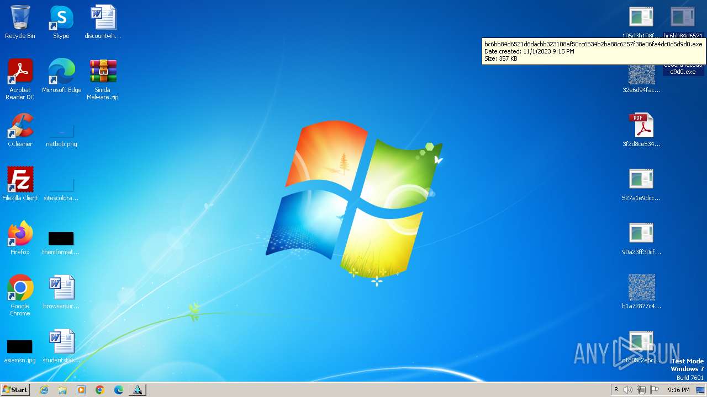Open the CCleaner desktop shortcut
This screenshot has width=707, height=397.
tap(20, 130)
